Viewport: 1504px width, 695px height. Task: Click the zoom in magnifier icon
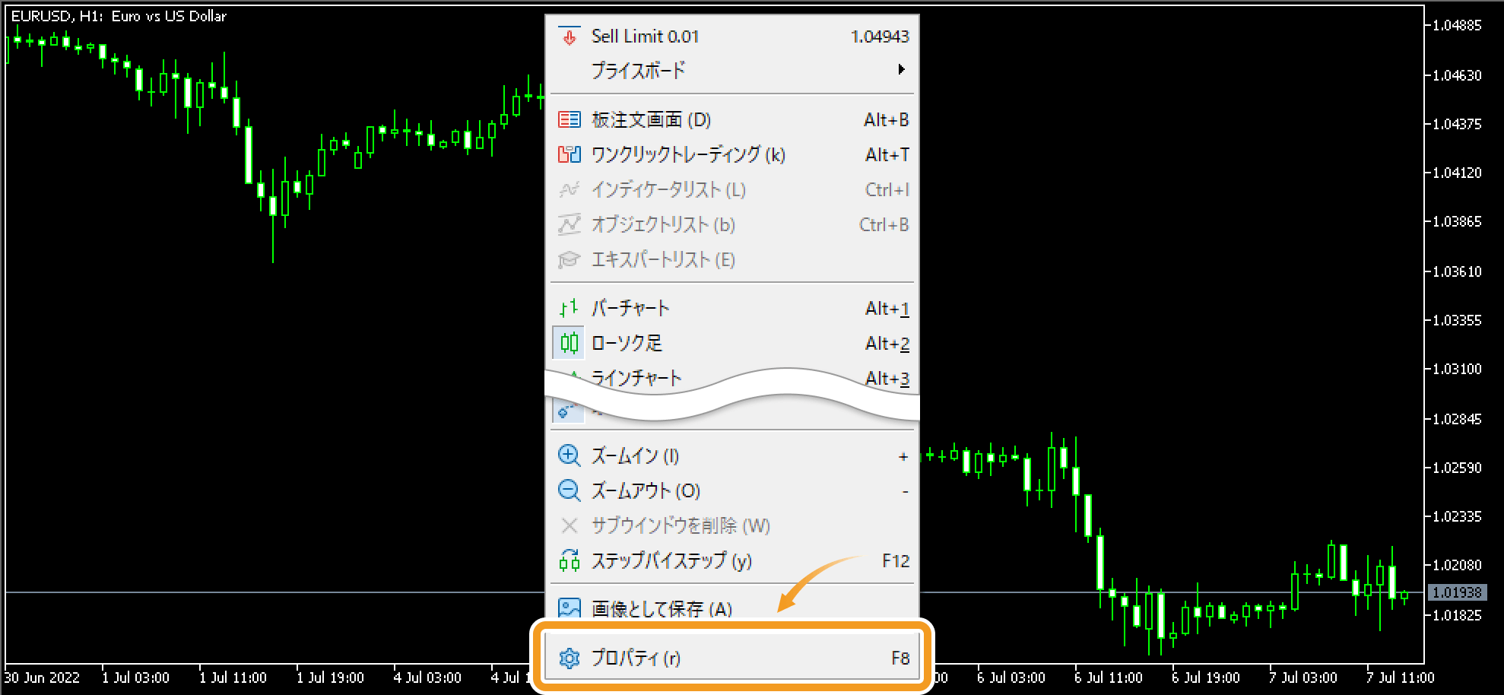[x=569, y=455]
